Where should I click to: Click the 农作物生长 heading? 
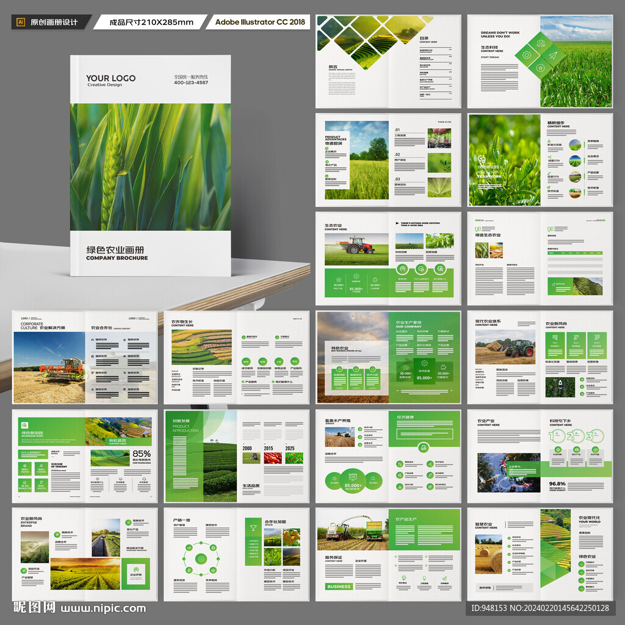coord(182,322)
